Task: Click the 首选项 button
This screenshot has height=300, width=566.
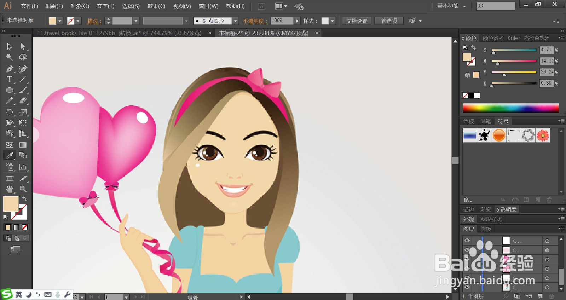Action: click(x=389, y=21)
